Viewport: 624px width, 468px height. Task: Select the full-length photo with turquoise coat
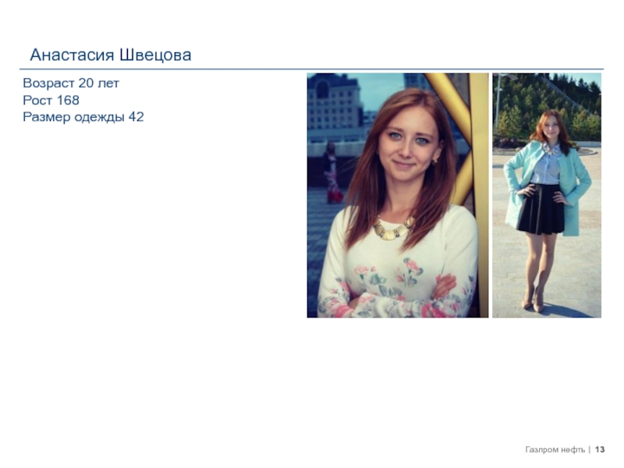[x=547, y=196]
